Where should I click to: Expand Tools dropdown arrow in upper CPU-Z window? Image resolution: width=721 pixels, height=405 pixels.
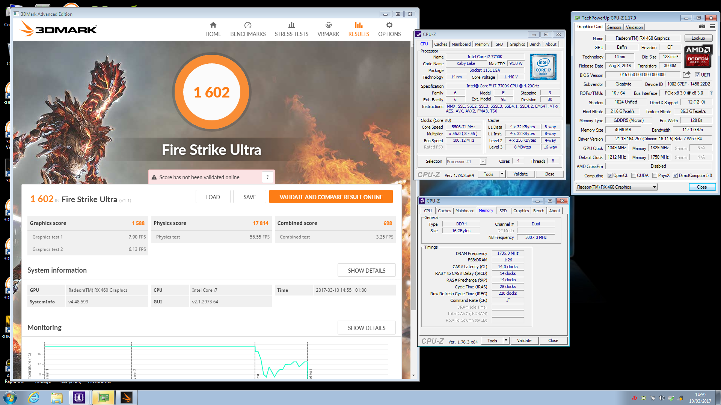pyautogui.click(x=502, y=174)
